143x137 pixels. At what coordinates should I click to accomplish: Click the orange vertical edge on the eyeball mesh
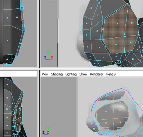(113, 114)
